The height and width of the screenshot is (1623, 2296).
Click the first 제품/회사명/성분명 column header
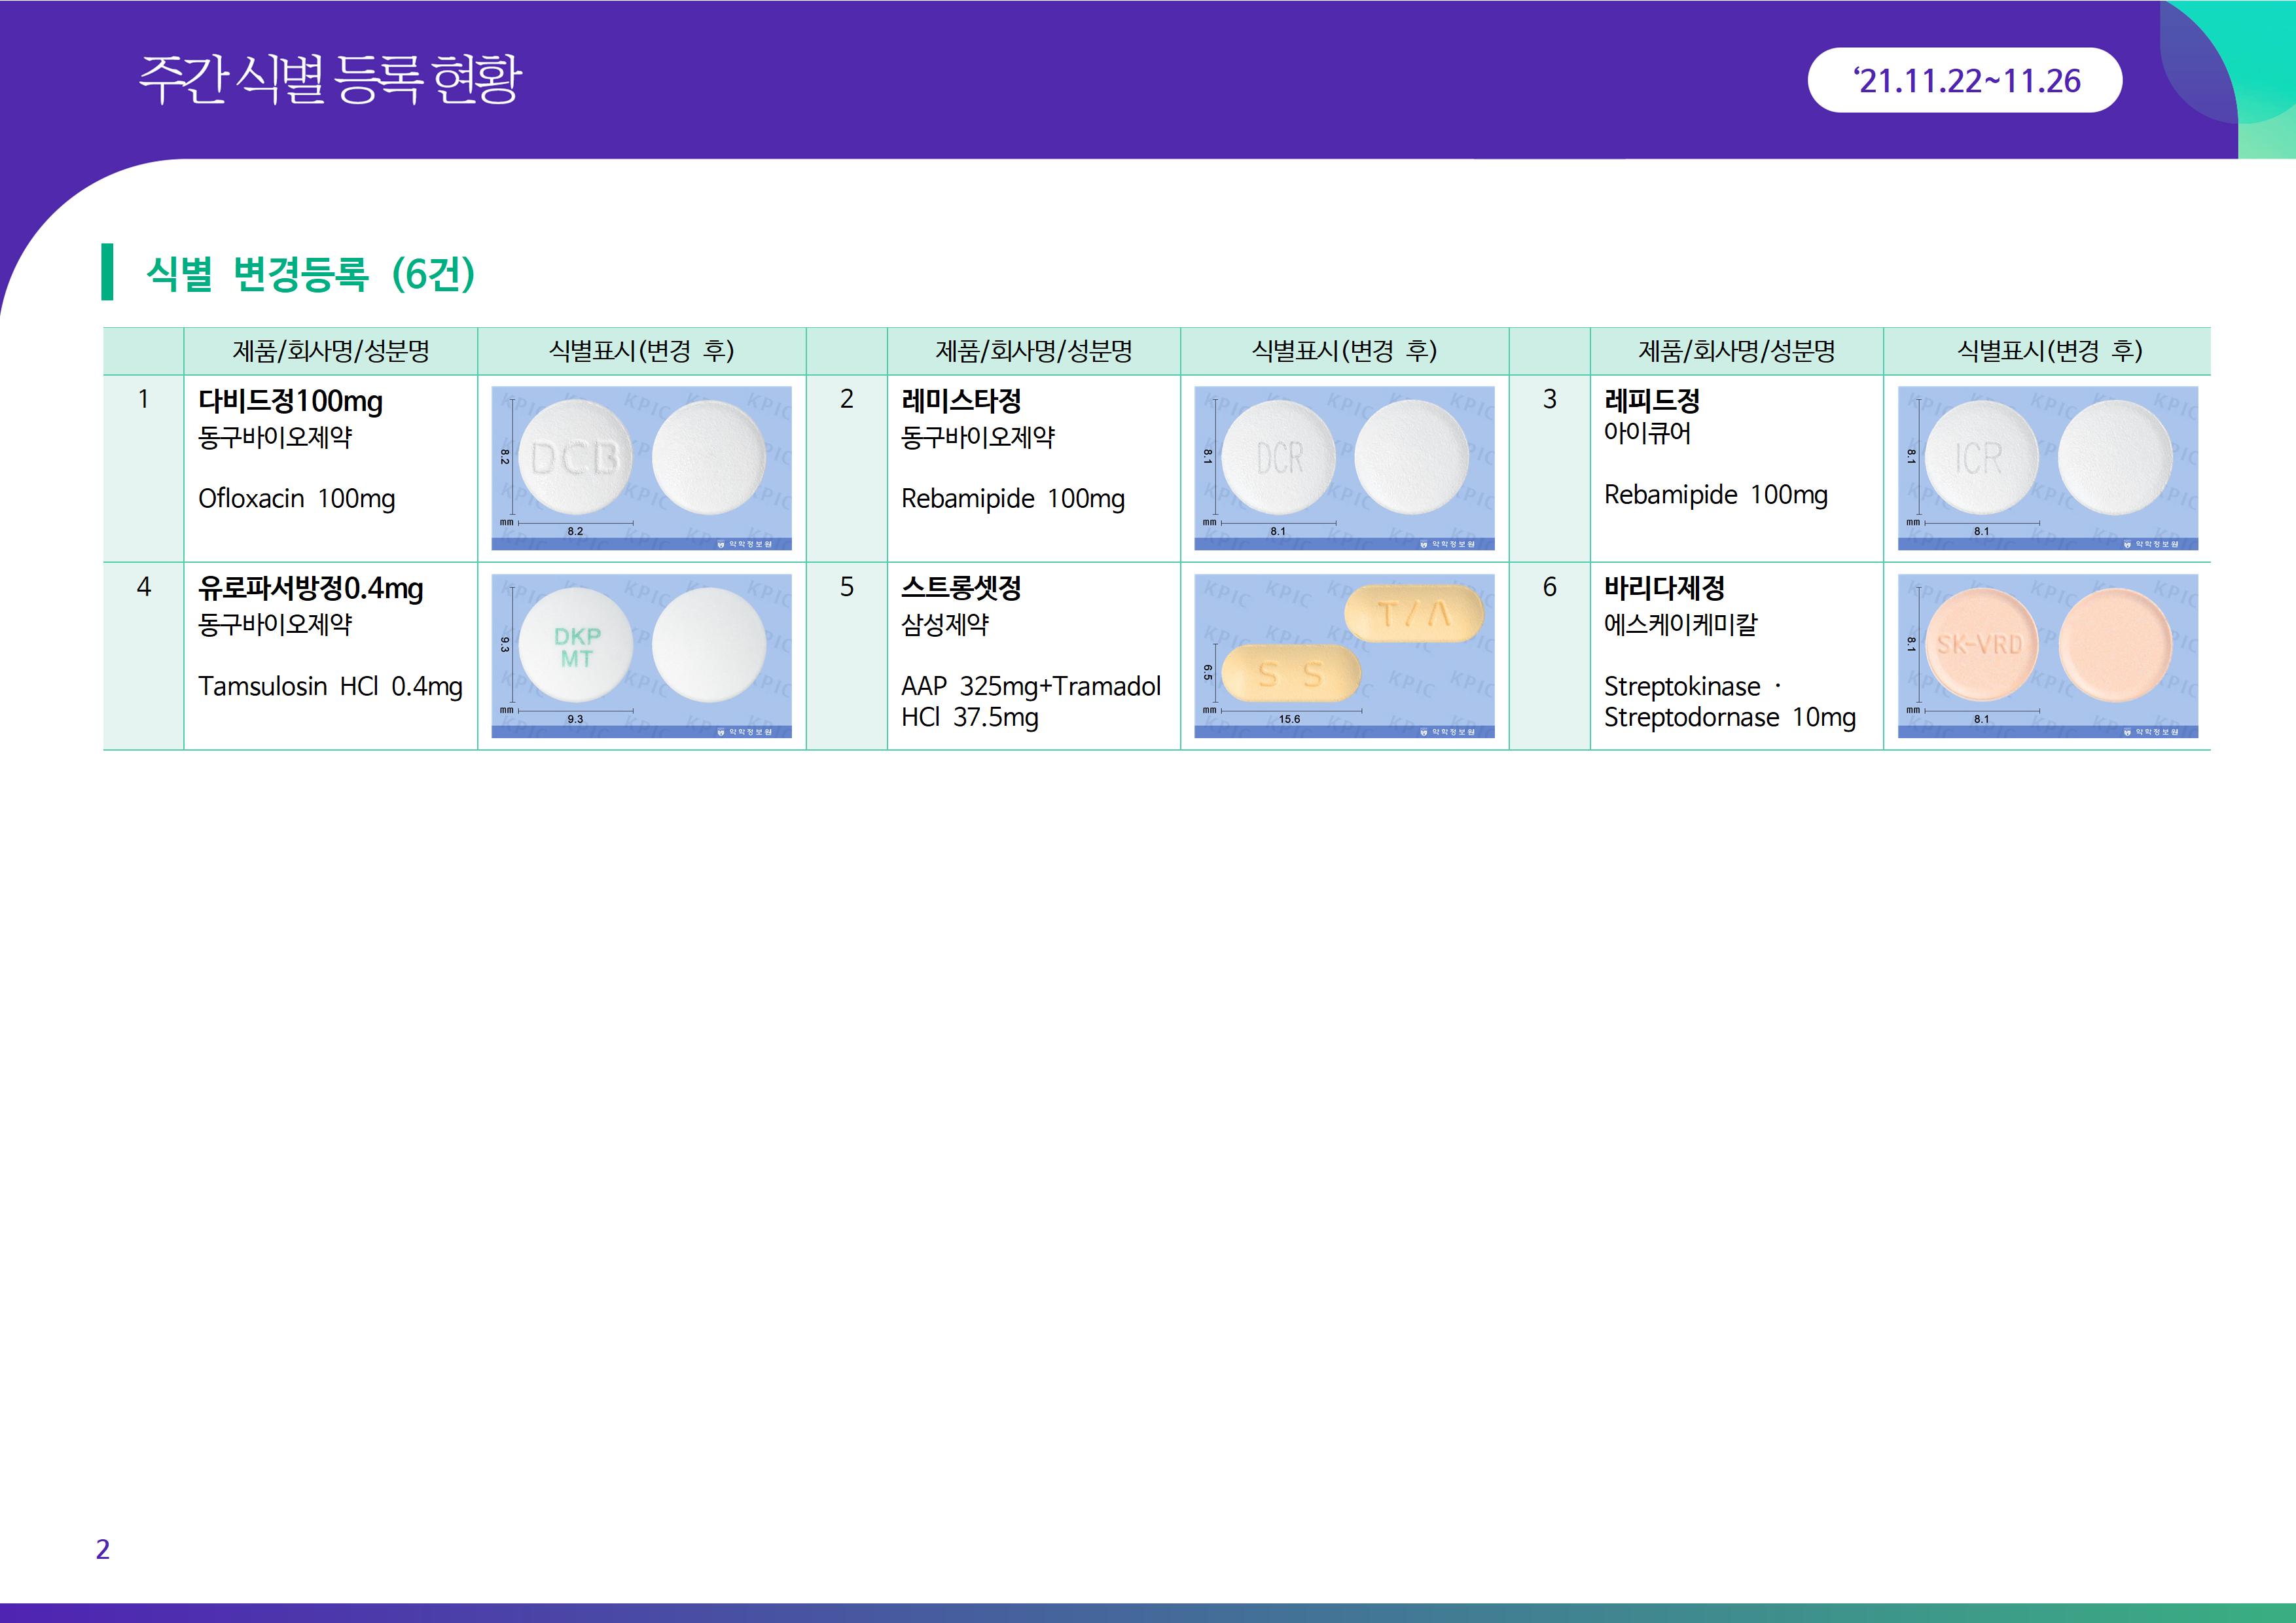(x=330, y=351)
